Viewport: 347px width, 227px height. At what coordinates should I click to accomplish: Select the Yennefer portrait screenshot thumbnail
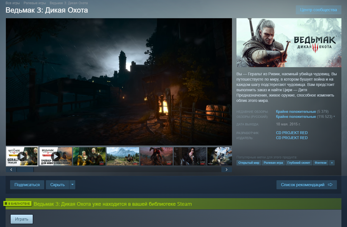190,156
